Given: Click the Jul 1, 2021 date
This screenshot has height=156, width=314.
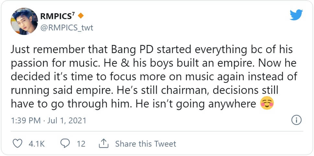Looking at the screenshot, I should [68, 121].
